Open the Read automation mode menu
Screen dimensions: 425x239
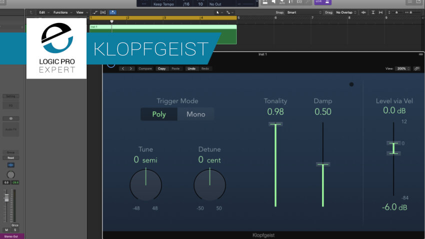pyautogui.click(x=11, y=157)
